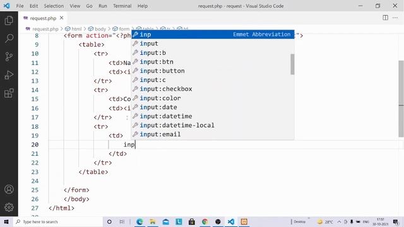Click the </table> closing tag on line 23
Image resolution: width=404 pixels, height=227 pixels.
tap(93, 172)
